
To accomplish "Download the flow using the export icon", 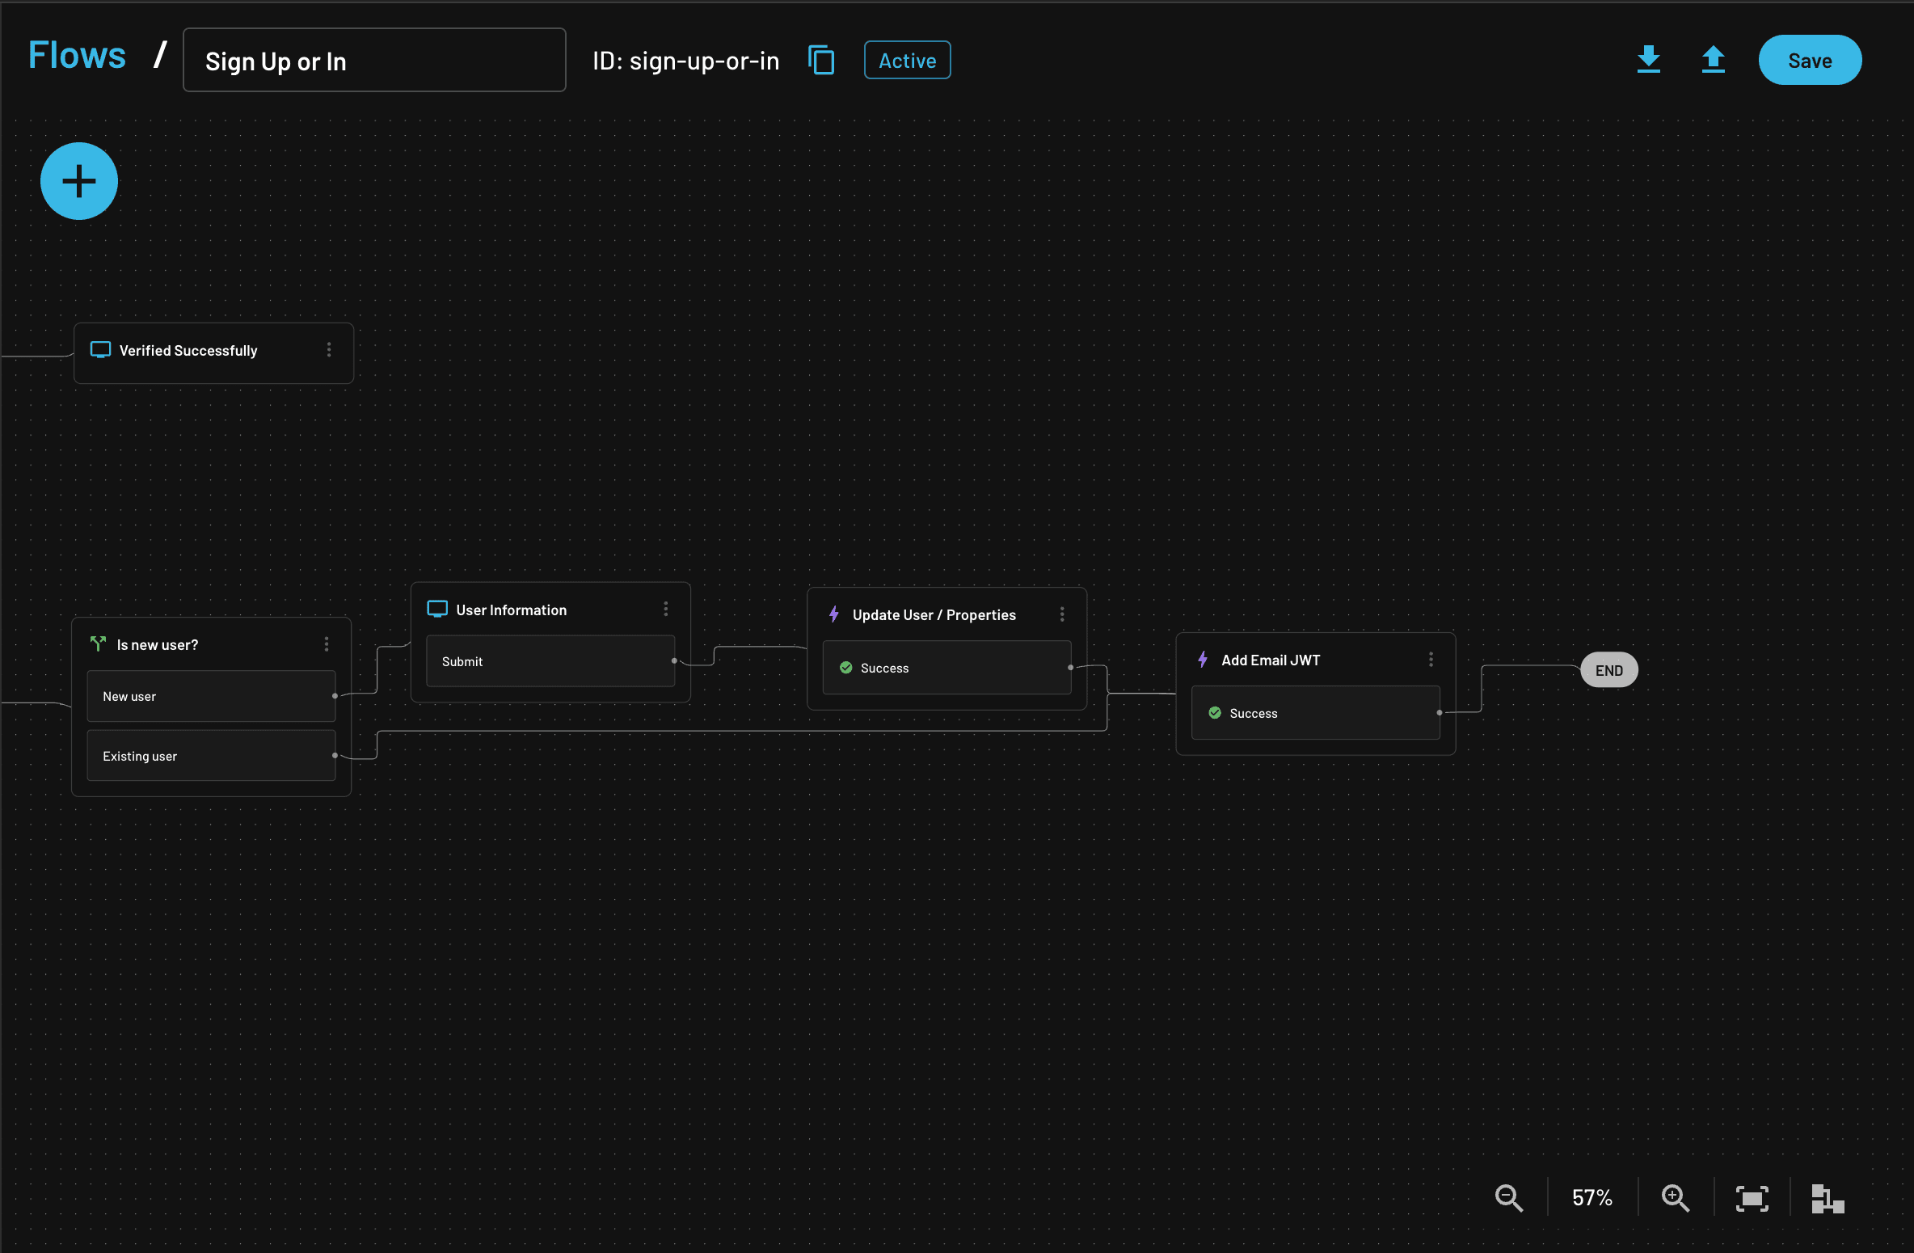I will coord(1649,59).
